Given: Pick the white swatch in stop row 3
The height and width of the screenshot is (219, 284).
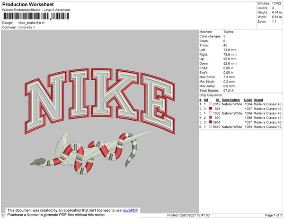Looking at the screenshot, I should (211, 113).
